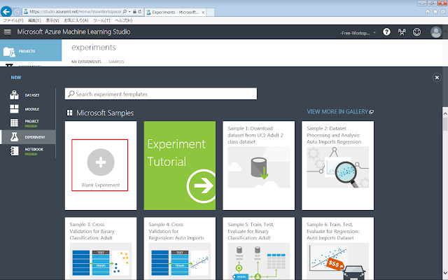Screen dimensions: 448x280
Task: Click the Microsoft Samples grid icon
Action: click(69, 113)
